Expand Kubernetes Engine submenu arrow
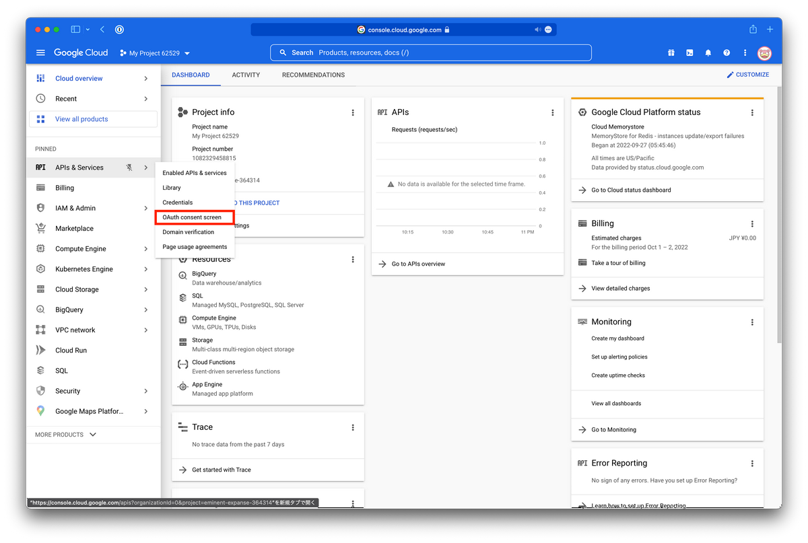Image resolution: width=808 pixels, height=543 pixels. click(x=146, y=269)
